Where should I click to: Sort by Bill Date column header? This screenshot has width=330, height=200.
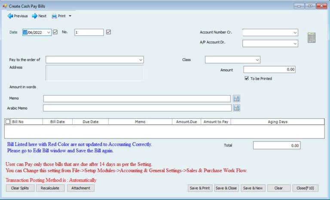(58, 122)
